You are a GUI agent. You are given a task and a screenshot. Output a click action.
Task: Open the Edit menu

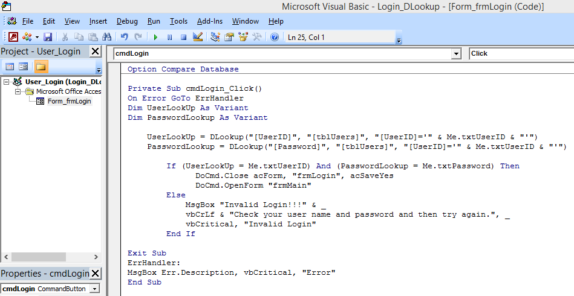point(48,21)
